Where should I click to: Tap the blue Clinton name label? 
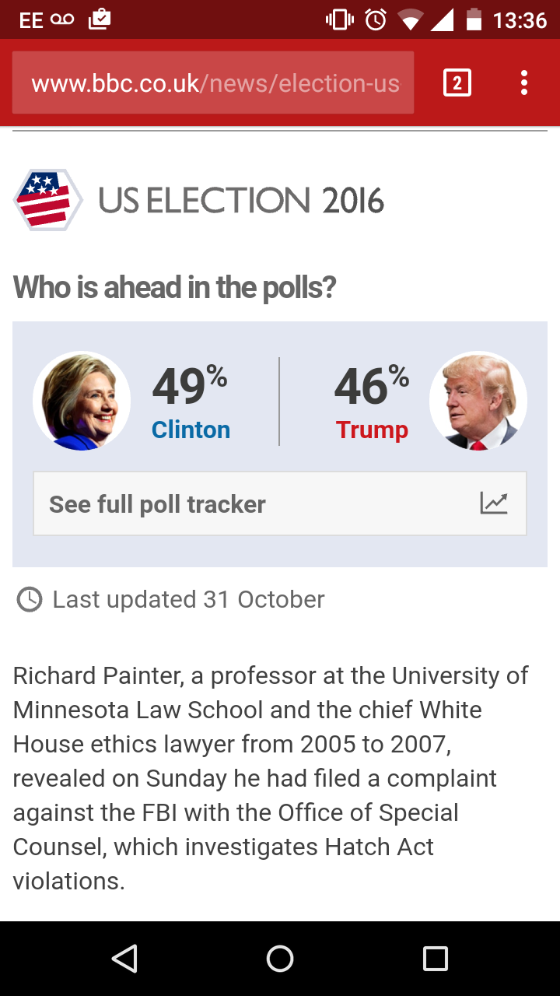coord(191,430)
